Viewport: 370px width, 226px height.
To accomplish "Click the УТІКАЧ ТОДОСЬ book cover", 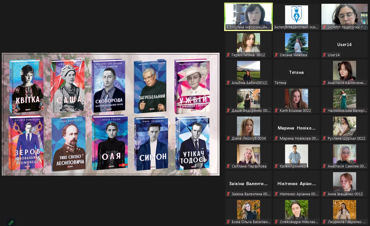I will pyautogui.click(x=193, y=143).
